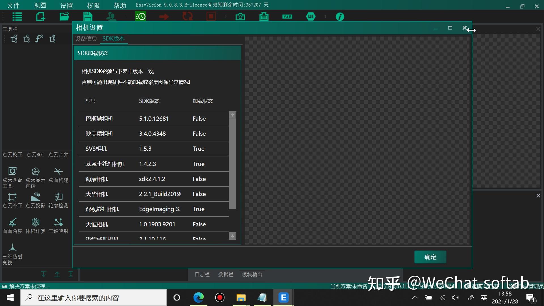Click the UI designer toolbar icon
This screenshot has width=544, height=306.
tap(311, 17)
